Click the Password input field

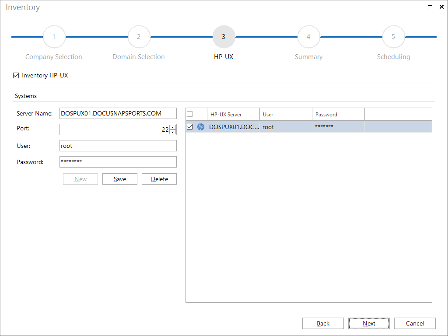coord(118,162)
